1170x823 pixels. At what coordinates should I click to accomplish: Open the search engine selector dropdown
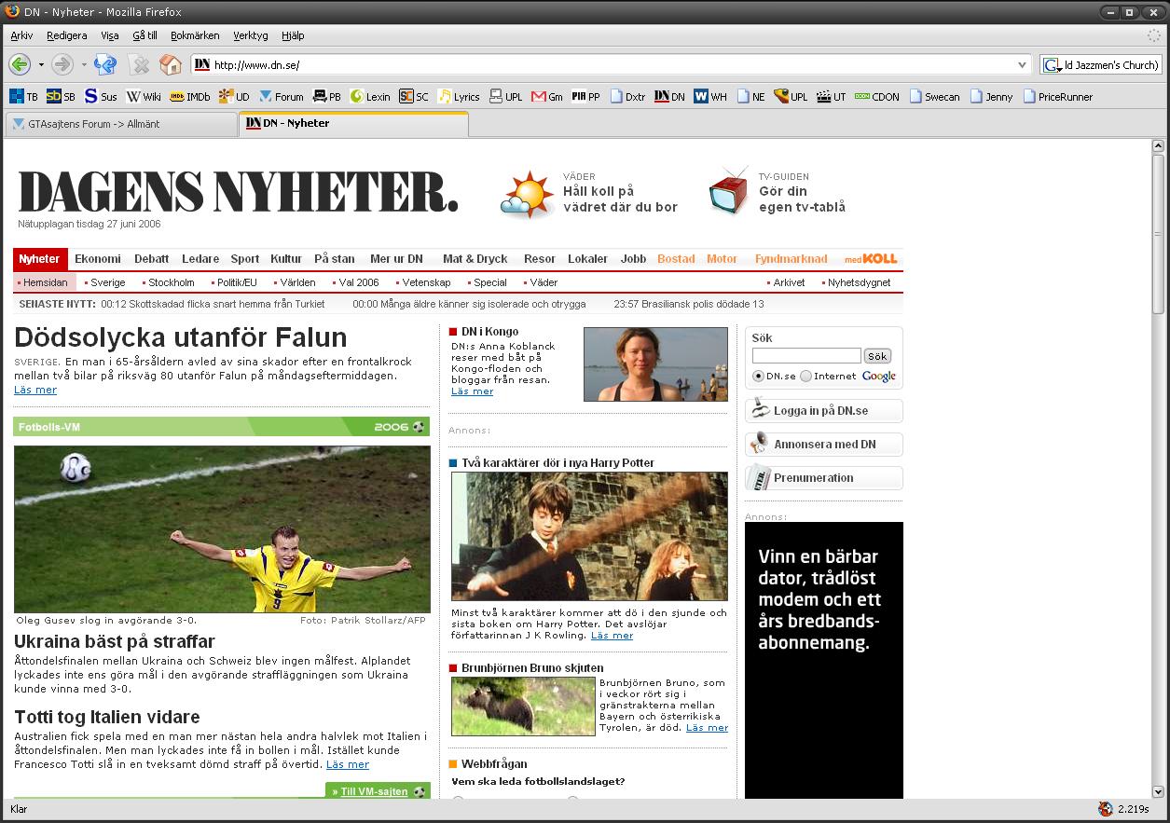click(x=1052, y=65)
